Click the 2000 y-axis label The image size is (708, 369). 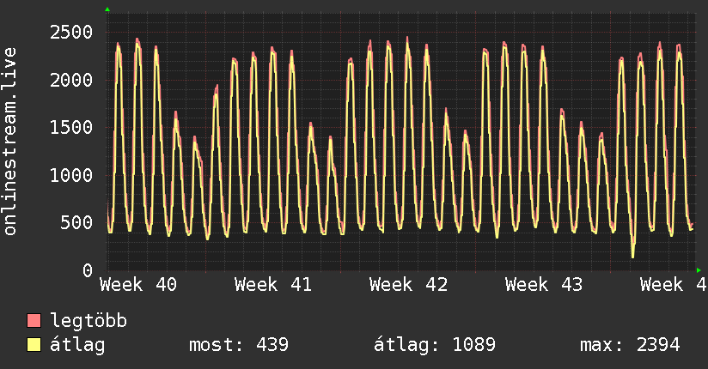pos(71,80)
